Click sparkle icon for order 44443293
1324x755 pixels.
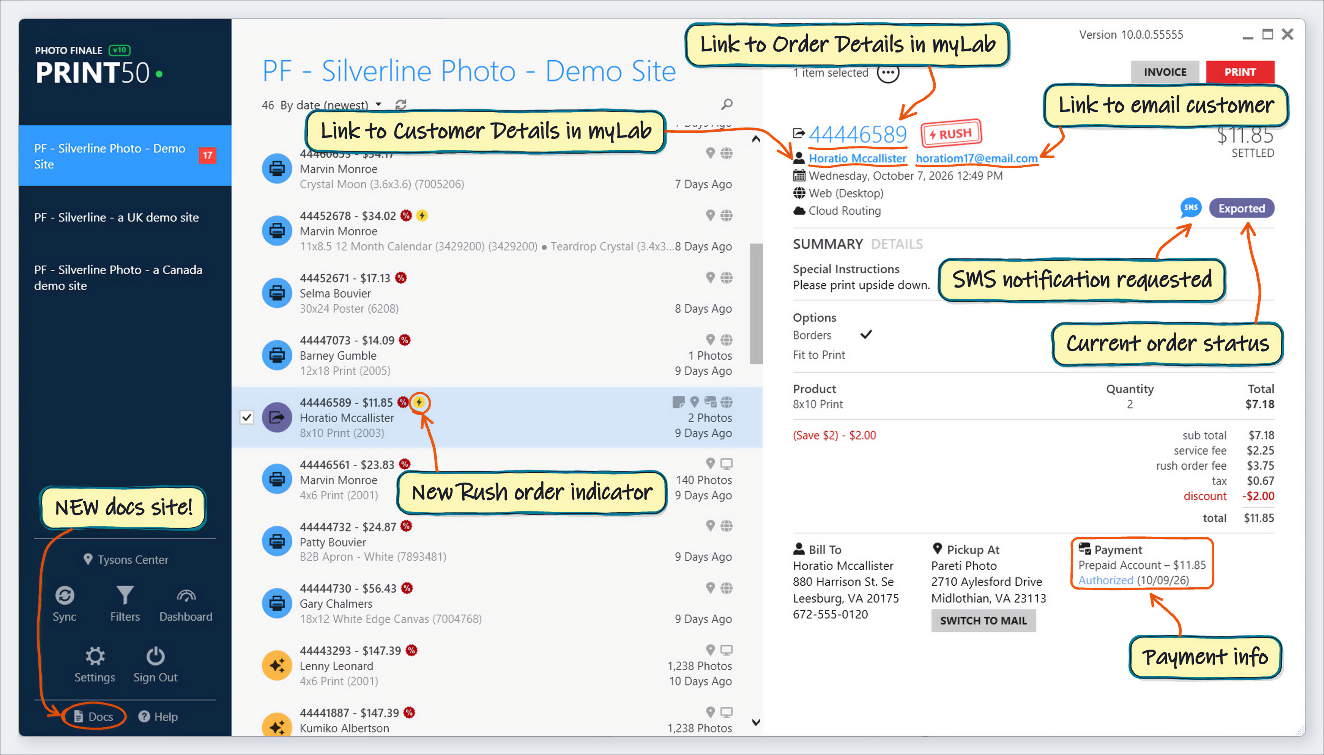277,665
